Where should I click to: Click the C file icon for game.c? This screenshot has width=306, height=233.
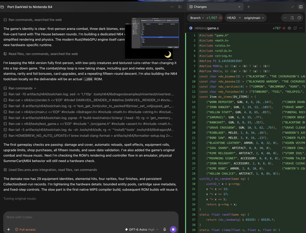click(x=191, y=28)
